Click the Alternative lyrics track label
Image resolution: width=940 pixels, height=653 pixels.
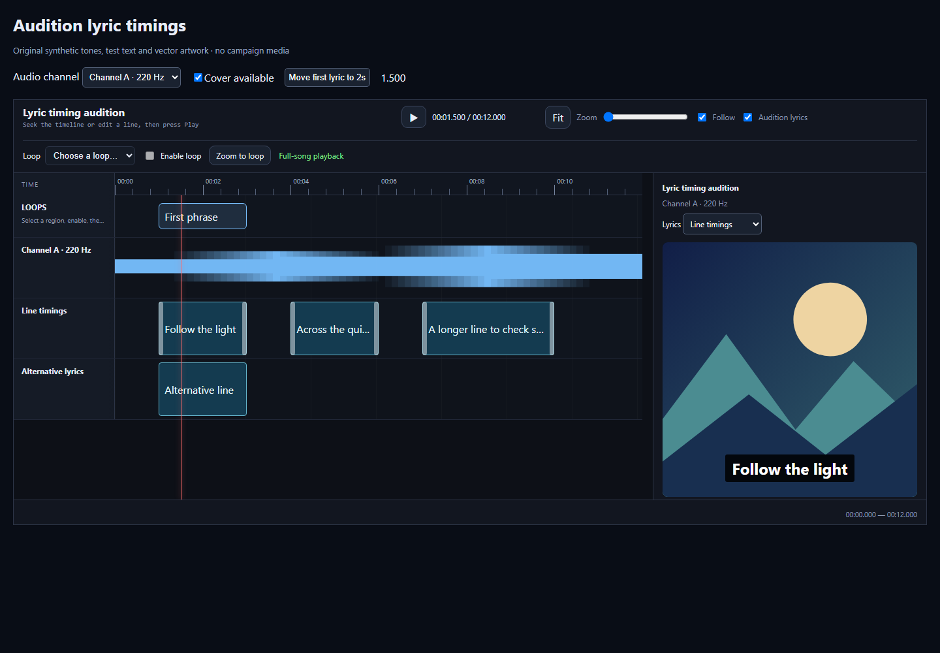click(52, 372)
